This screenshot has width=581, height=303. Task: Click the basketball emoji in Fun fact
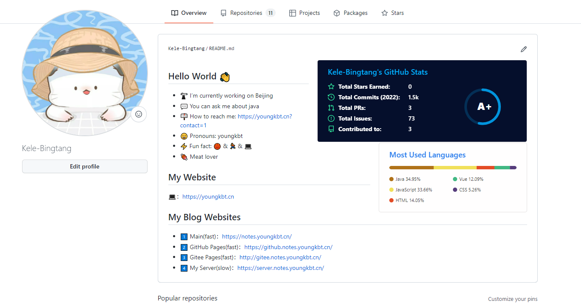point(218,146)
